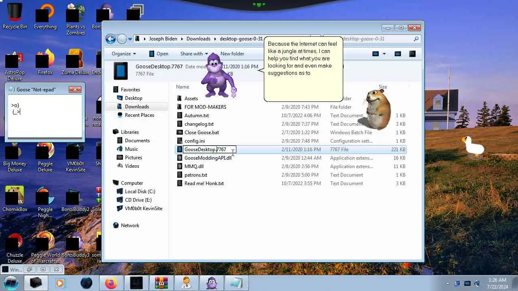The width and height of the screenshot is (518, 291).
Task: Select Computer in navigation pane
Action: point(132,183)
